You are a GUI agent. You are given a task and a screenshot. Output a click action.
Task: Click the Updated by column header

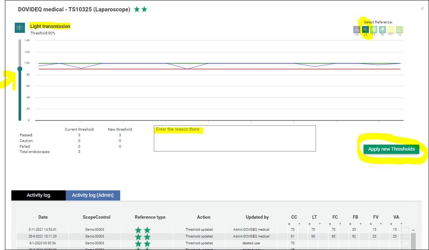pyautogui.click(x=257, y=217)
